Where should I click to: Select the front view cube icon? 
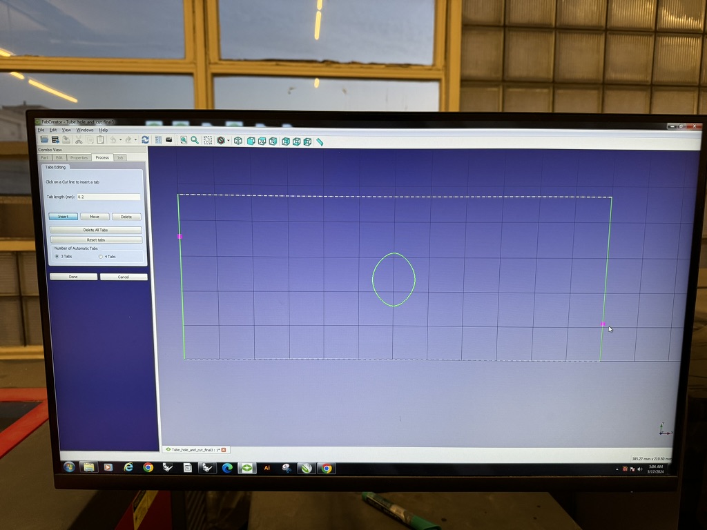pos(251,141)
